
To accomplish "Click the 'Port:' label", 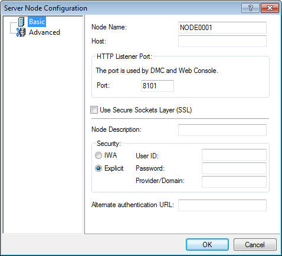I will [x=103, y=85].
